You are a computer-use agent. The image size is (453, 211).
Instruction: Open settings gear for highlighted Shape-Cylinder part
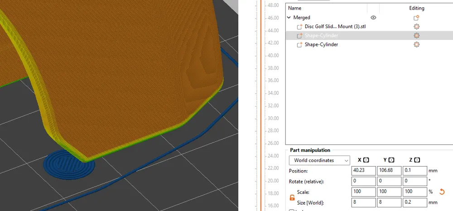416,35
